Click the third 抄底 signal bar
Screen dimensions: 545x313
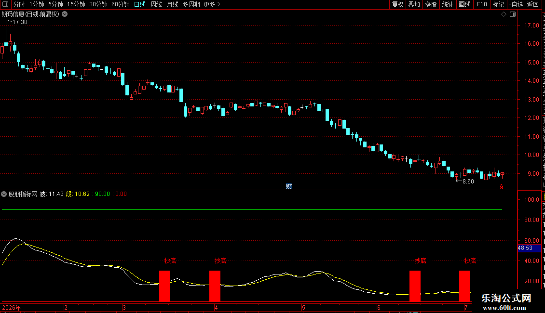415,286
